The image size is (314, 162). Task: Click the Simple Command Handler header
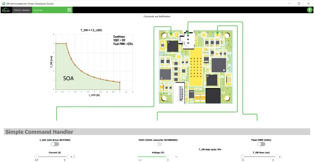[157, 132]
